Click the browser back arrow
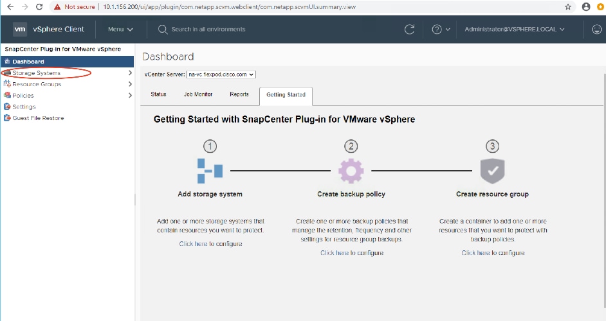 coord(10,6)
